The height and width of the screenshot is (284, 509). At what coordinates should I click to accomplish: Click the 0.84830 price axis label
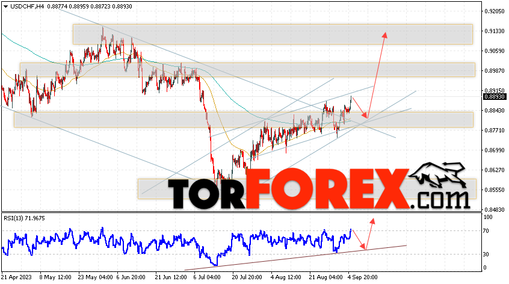click(495, 209)
